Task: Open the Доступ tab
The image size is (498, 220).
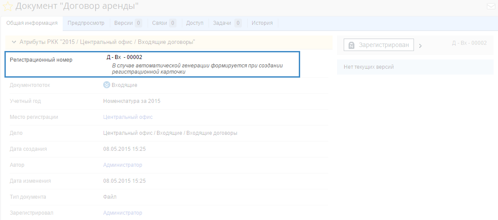Action: coord(195,23)
